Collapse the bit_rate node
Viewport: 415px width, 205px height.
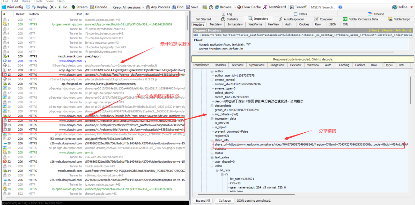click(217, 170)
